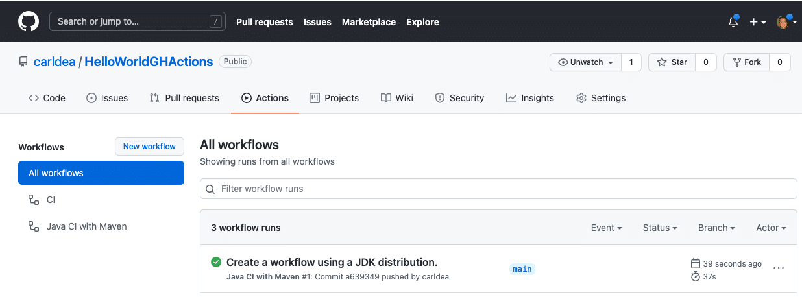Click the green success checkmark icon
Screen dimensions: 802x297
click(x=216, y=262)
